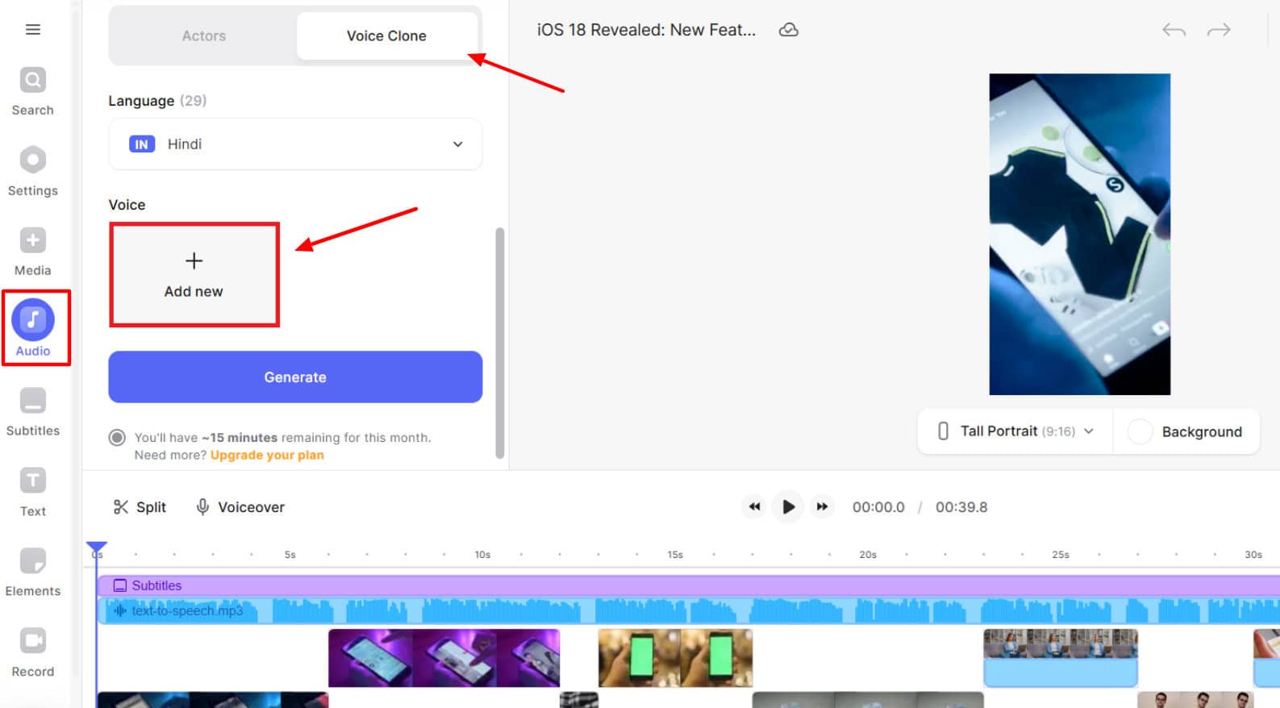Open the Record panel

(x=33, y=652)
